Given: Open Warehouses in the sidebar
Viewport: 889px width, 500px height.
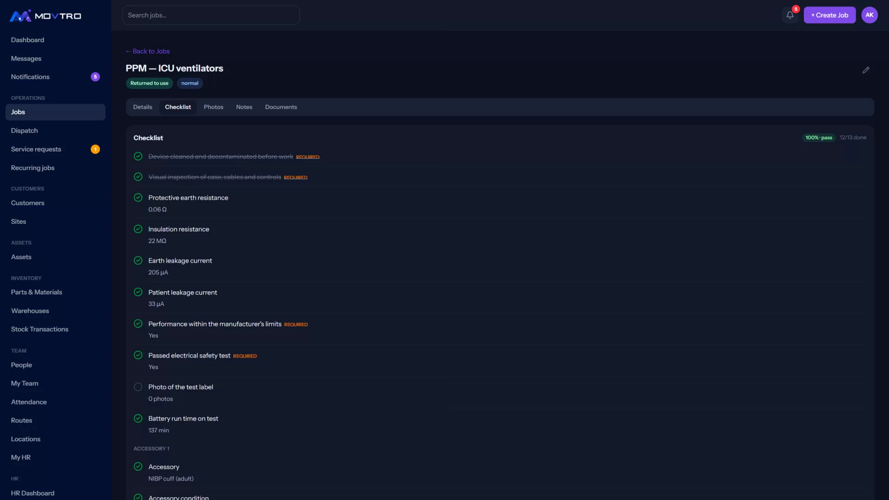Looking at the screenshot, I should (56, 311).
